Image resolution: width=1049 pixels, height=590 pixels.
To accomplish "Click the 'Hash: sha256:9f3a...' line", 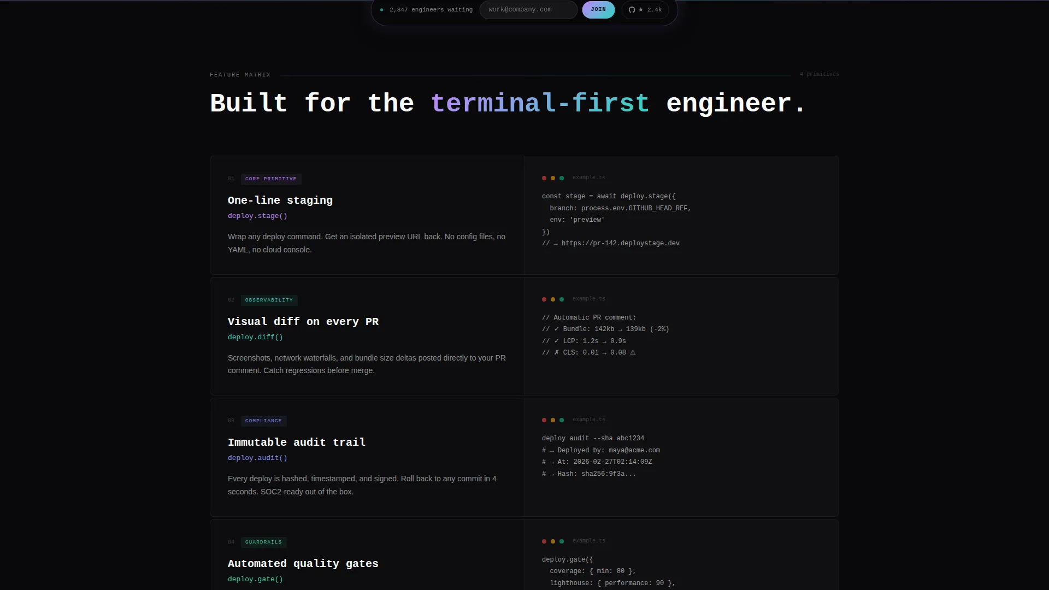I will [589, 474].
